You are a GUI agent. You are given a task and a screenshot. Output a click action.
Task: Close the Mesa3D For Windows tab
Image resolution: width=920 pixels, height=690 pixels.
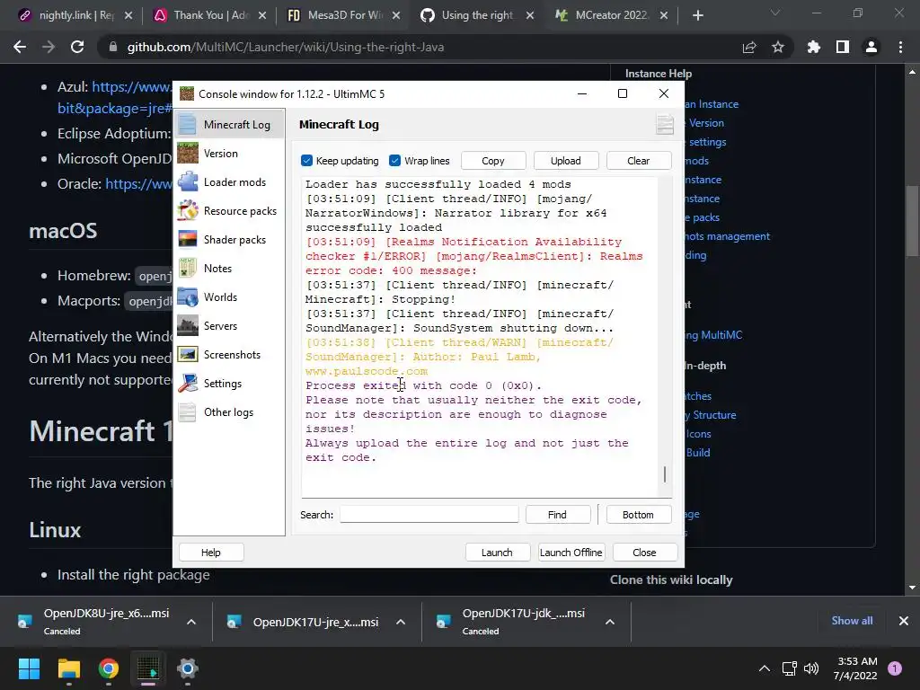point(396,15)
